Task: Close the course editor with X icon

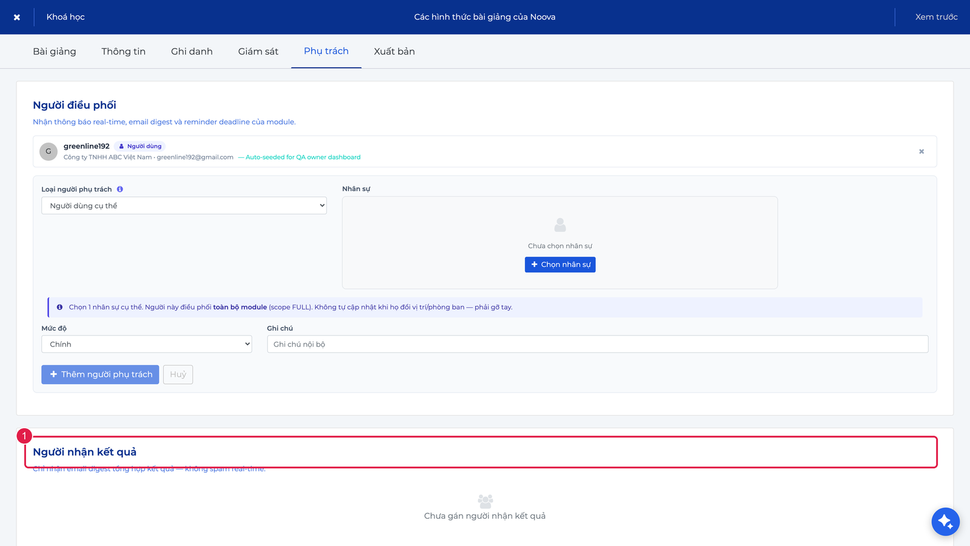Action: tap(17, 17)
